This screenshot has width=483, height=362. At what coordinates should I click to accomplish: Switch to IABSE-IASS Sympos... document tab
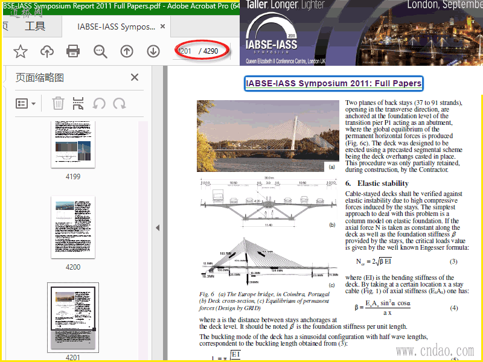[x=116, y=27]
